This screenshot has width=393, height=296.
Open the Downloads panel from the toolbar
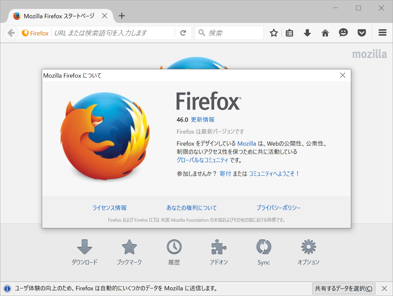(307, 33)
